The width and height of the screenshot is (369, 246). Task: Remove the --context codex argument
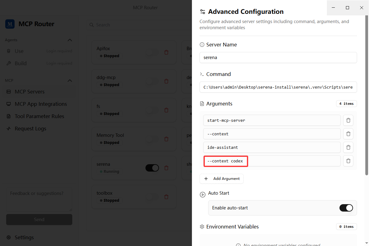click(348, 161)
